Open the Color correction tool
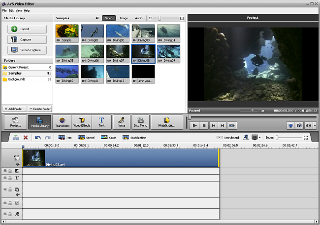The width and height of the screenshot is (320, 225). 108,138
